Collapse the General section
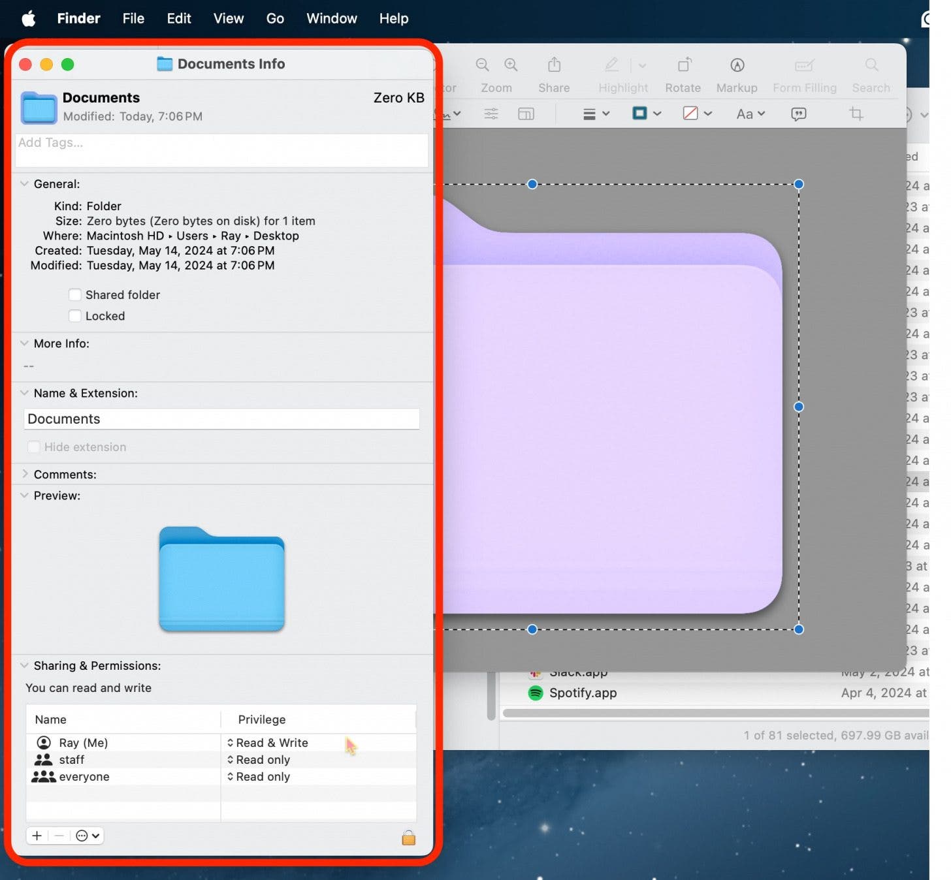This screenshot has height=880, width=951. click(x=24, y=183)
